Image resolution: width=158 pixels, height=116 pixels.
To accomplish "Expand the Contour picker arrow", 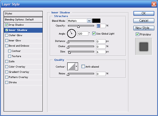I will coord(77,67).
